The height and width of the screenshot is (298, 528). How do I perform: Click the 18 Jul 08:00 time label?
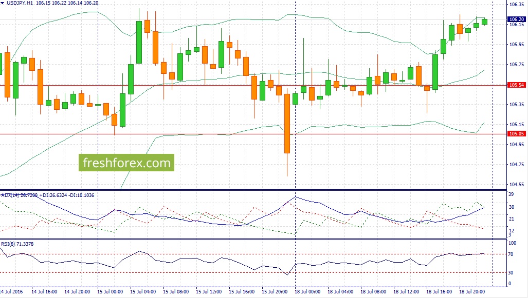point(373,292)
